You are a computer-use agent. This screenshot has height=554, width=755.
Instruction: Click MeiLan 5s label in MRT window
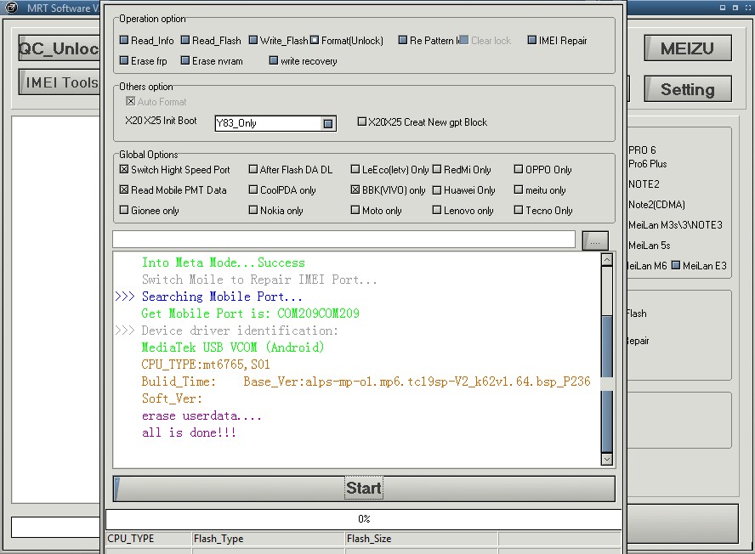[x=649, y=246]
